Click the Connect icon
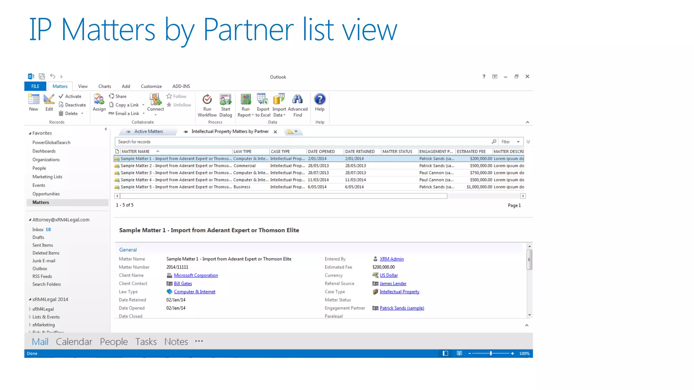Viewport: 694px width, 390px height. pyautogui.click(x=156, y=99)
